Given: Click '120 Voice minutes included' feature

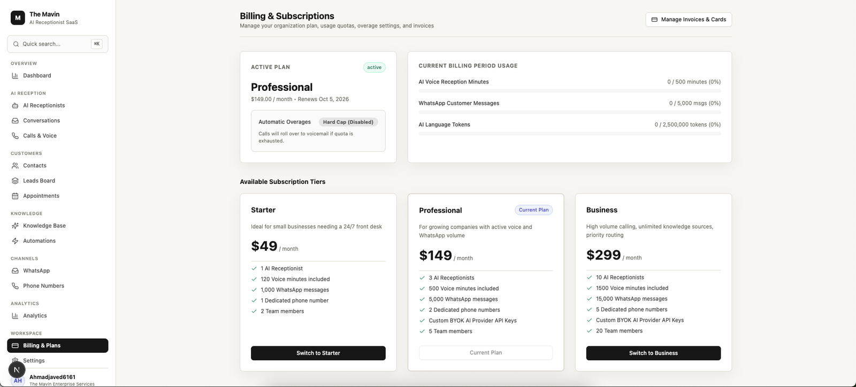Looking at the screenshot, I should tap(295, 279).
